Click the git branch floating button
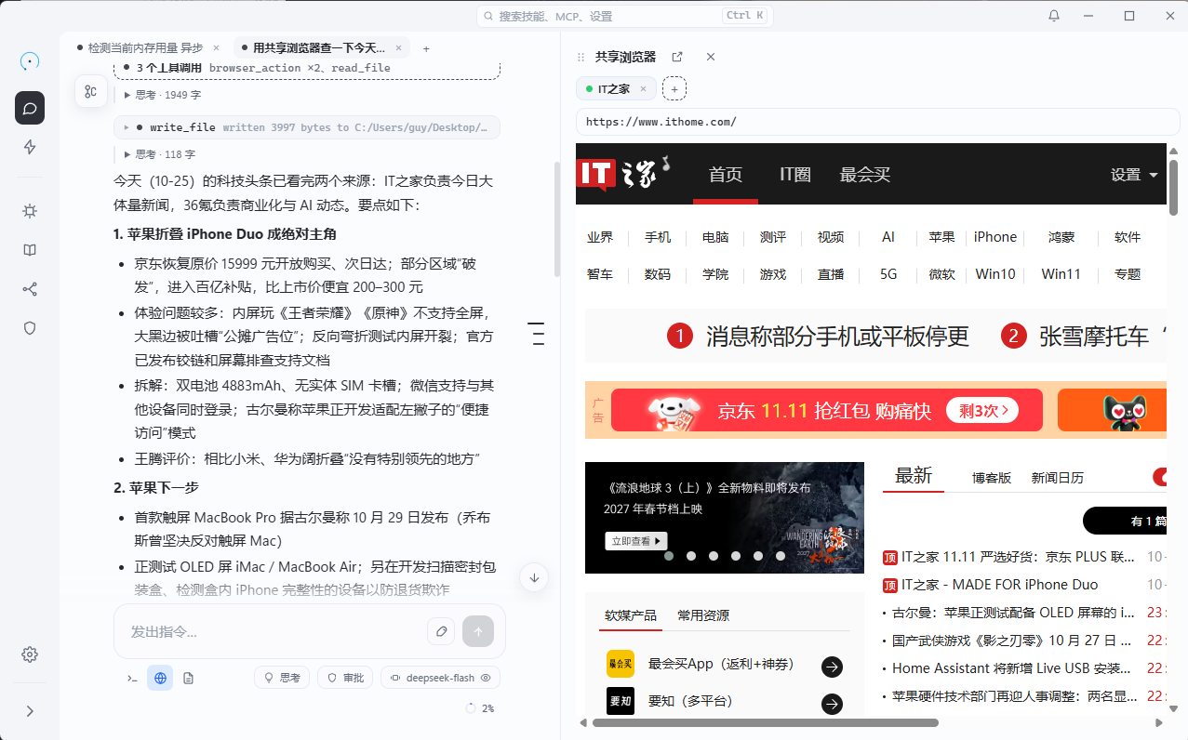The width and height of the screenshot is (1188, 740). coord(91,91)
